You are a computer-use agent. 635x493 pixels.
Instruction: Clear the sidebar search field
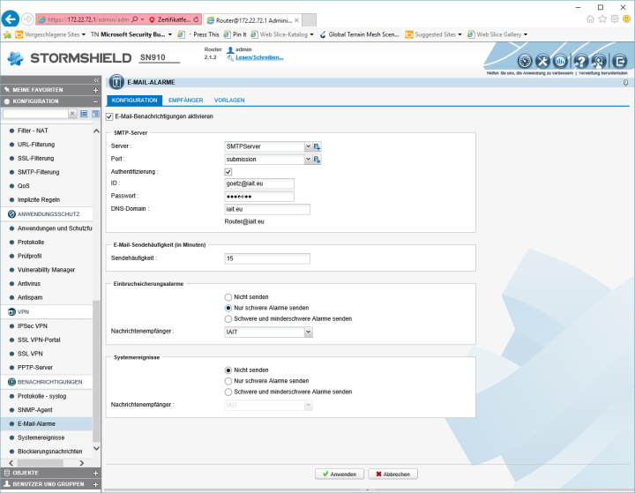pyautogui.click(x=72, y=114)
